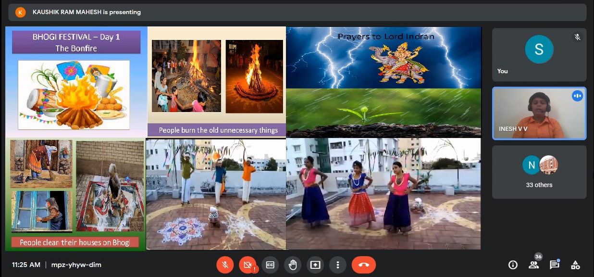Open the 33 others participants tile
594x277 pixels.
[539, 172]
